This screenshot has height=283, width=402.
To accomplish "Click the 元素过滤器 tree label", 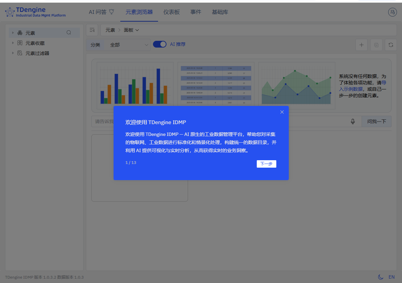I will (x=37, y=53).
